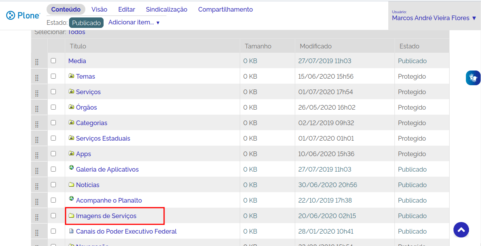Screen dimensions: 481x246
Task: Open the user menu for Marcos André Vieira Flores
Action: 434,18
